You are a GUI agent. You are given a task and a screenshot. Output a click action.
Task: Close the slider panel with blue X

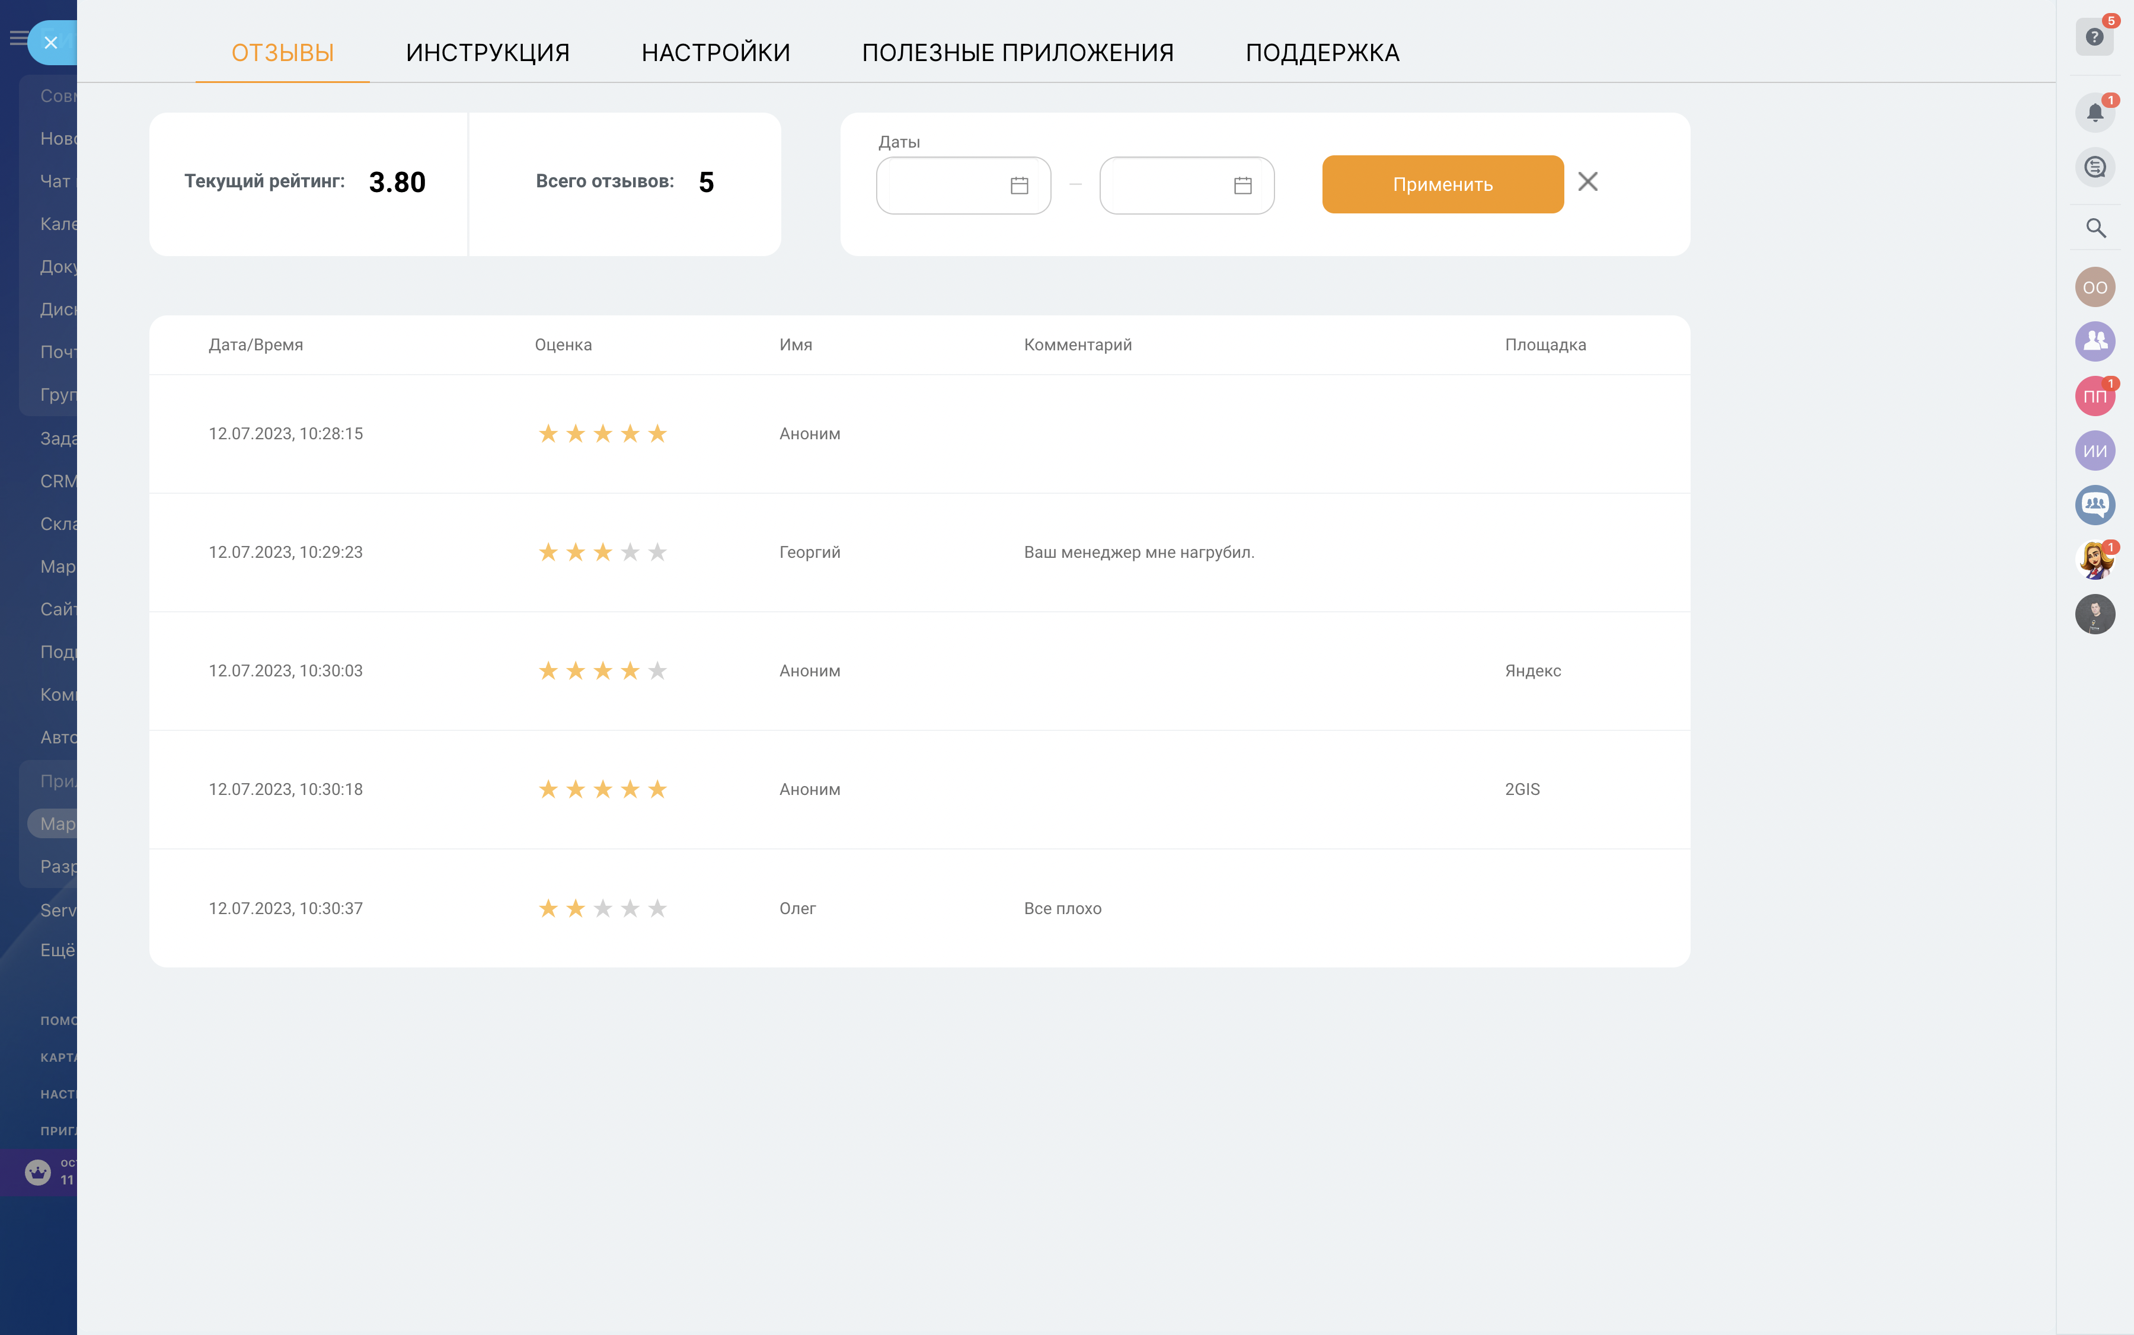pyautogui.click(x=51, y=42)
